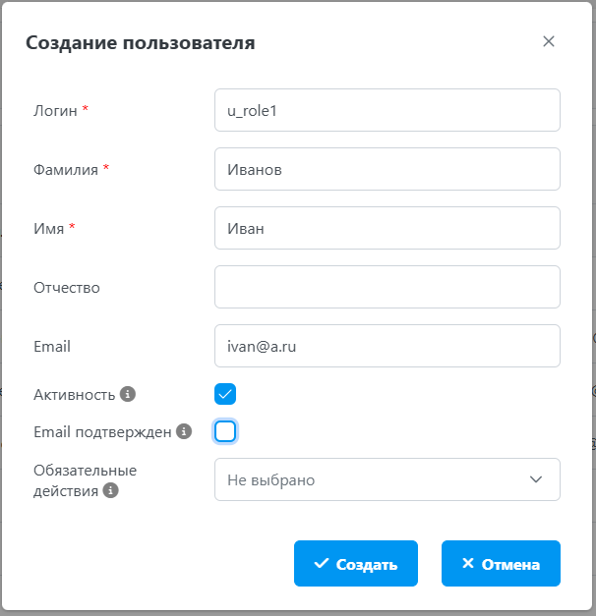
Task: Click the Активность label text
Action: pos(74,394)
